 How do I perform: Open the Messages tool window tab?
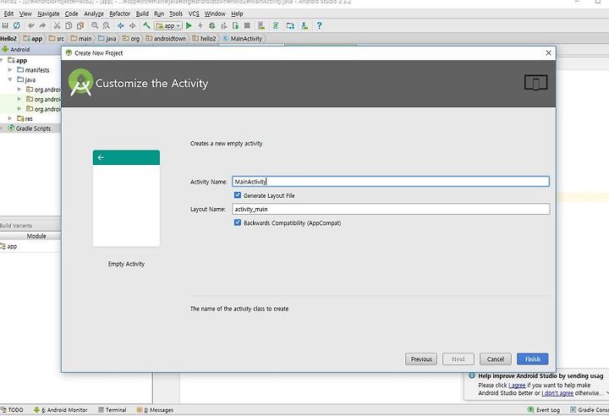tap(155, 410)
